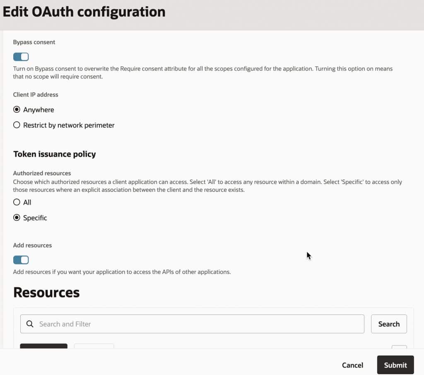Click the Token issuance policy heading
Image resolution: width=424 pixels, height=375 pixels.
point(55,154)
